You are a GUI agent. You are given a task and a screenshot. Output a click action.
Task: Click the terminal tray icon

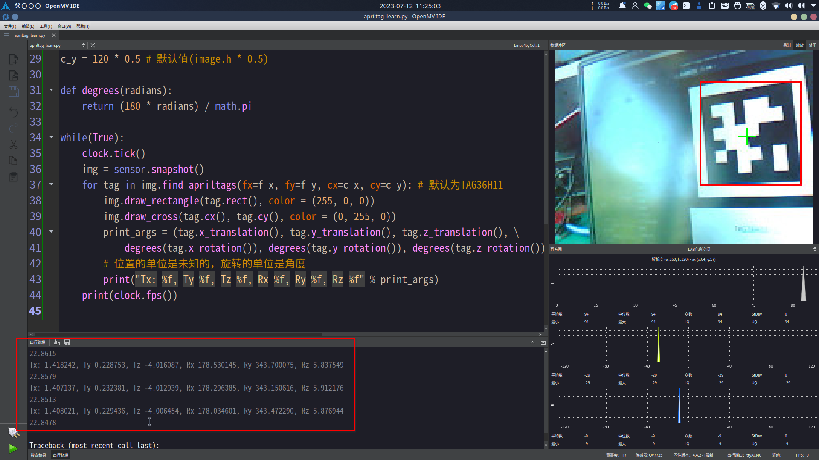[x=686, y=6]
